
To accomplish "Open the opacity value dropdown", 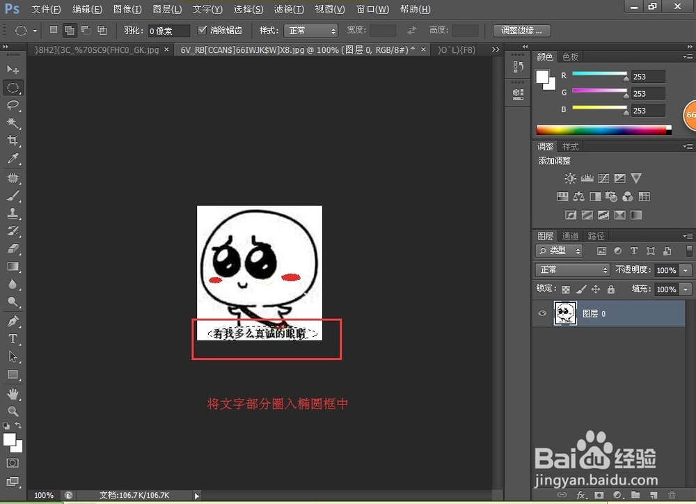I will (685, 270).
